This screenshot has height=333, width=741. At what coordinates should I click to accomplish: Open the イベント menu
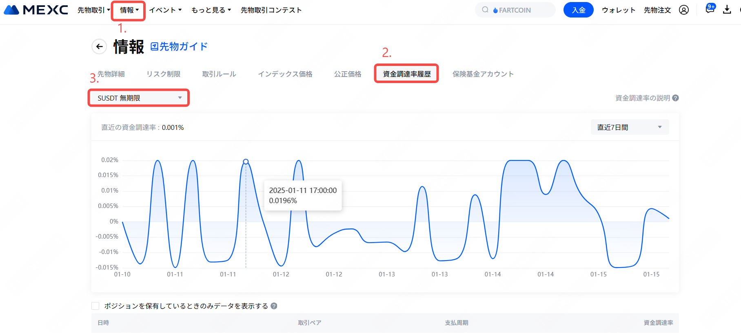[x=165, y=10]
